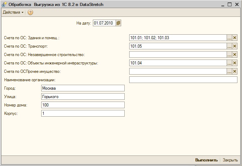Image resolution: width=242 pixels, height=166 pixels.
Task: Maximize the Обработка window
Action: 230,5
